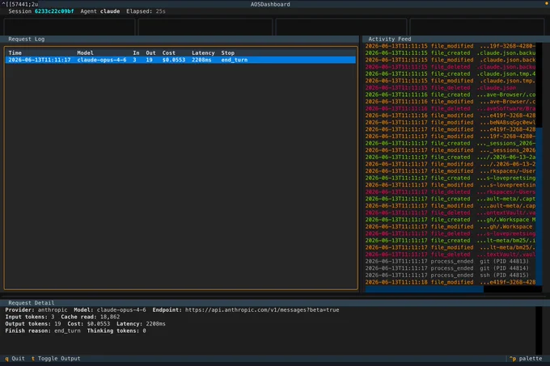Focus the Activity Feed panel title
550x366 pixels.
point(389,40)
